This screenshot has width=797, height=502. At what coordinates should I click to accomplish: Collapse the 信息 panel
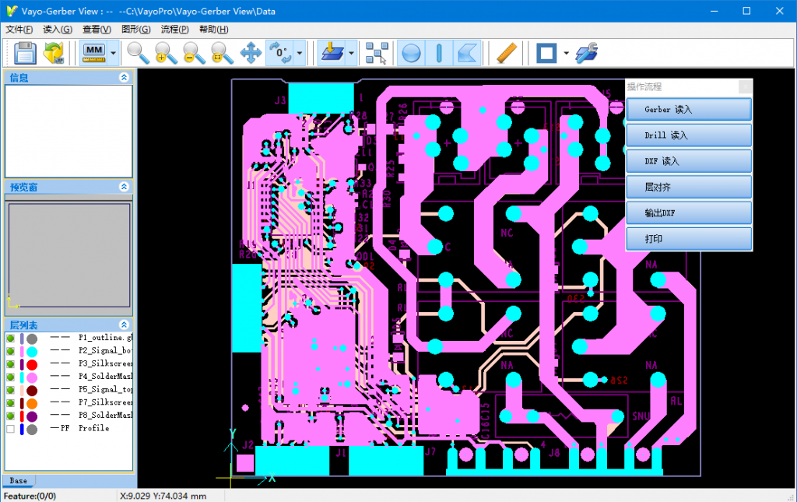tap(124, 77)
